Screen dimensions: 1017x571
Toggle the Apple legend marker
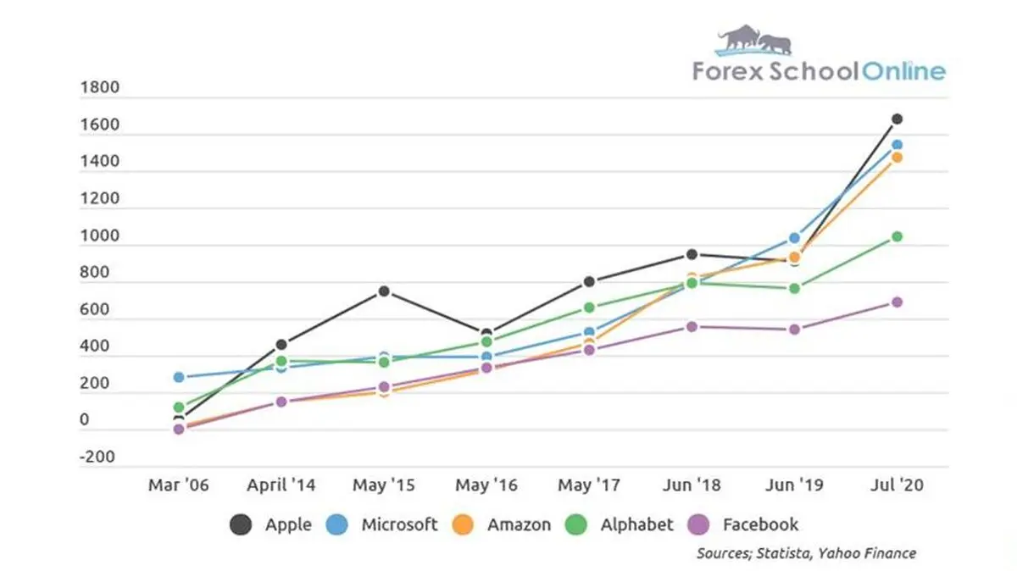tap(242, 525)
